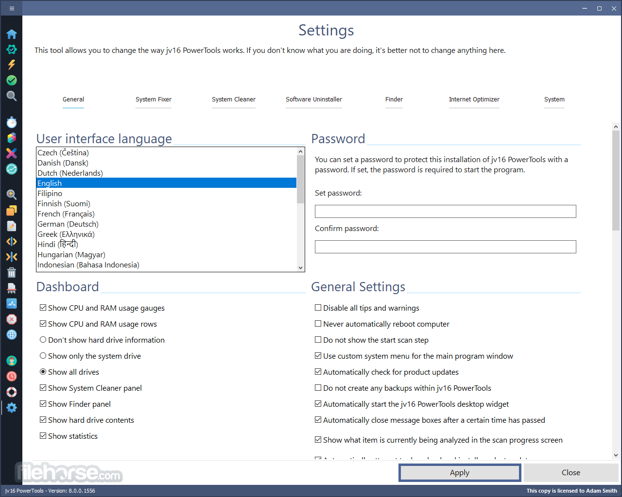
Task: Open the lifebuoy help sidebar icon
Action: [12, 392]
